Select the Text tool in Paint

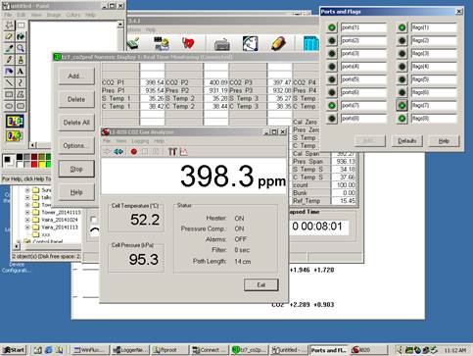pyautogui.click(x=21, y=72)
